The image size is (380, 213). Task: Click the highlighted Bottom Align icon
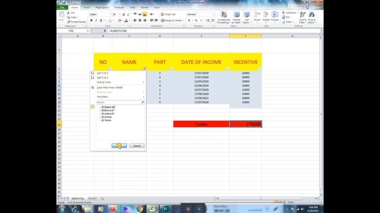click(145, 14)
